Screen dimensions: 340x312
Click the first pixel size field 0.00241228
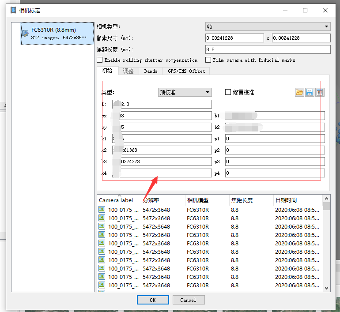(x=234, y=38)
